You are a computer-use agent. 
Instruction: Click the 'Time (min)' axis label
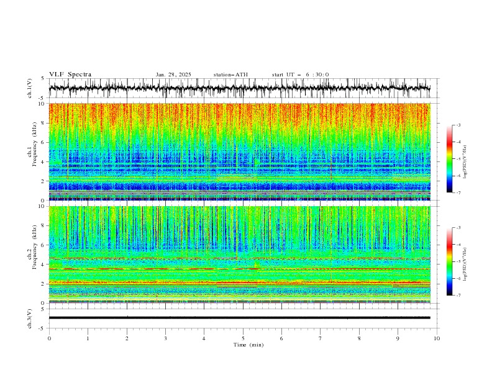248,345
